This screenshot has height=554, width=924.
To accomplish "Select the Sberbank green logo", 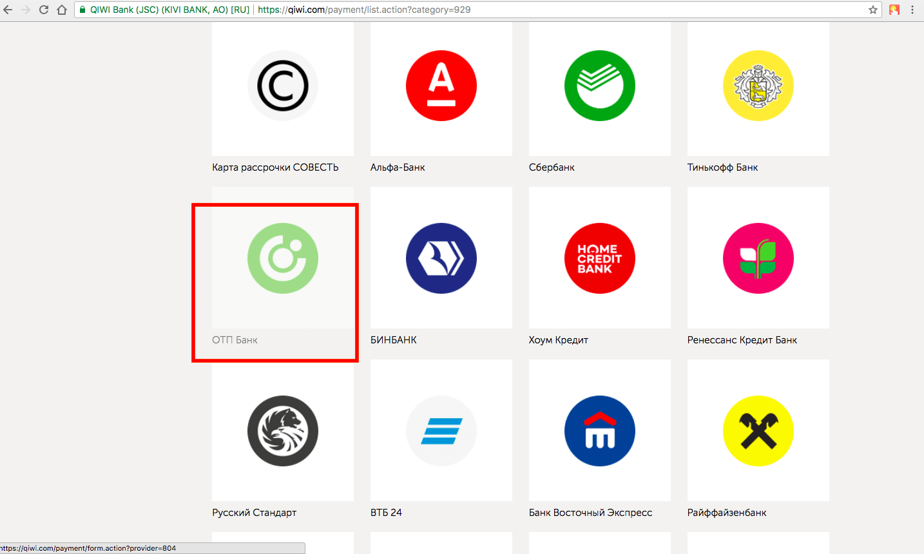I will pos(600,86).
